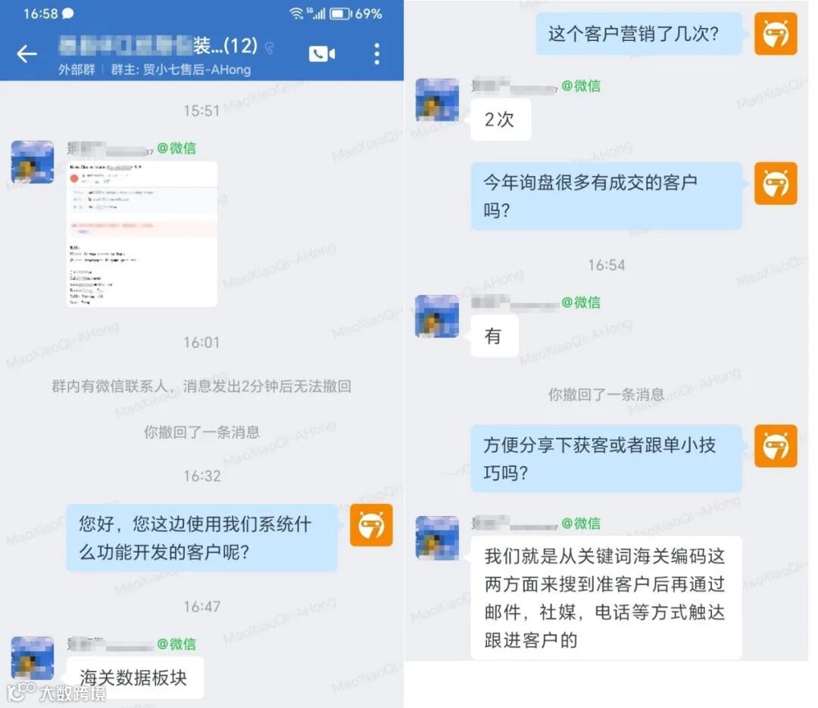The image size is (818, 708).
Task: Select the 2次 reply bubble
Action: coord(501,120)
